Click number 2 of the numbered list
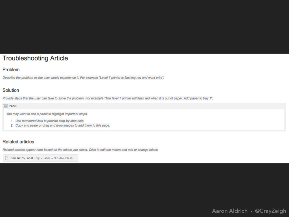This screenshot has width=289, height=217. [12, 125]
